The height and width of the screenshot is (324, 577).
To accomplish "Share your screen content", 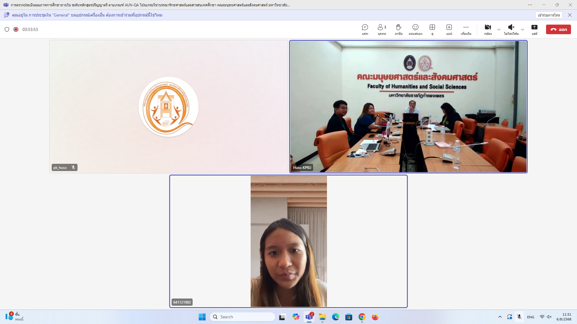I will (x=534, y=29).
